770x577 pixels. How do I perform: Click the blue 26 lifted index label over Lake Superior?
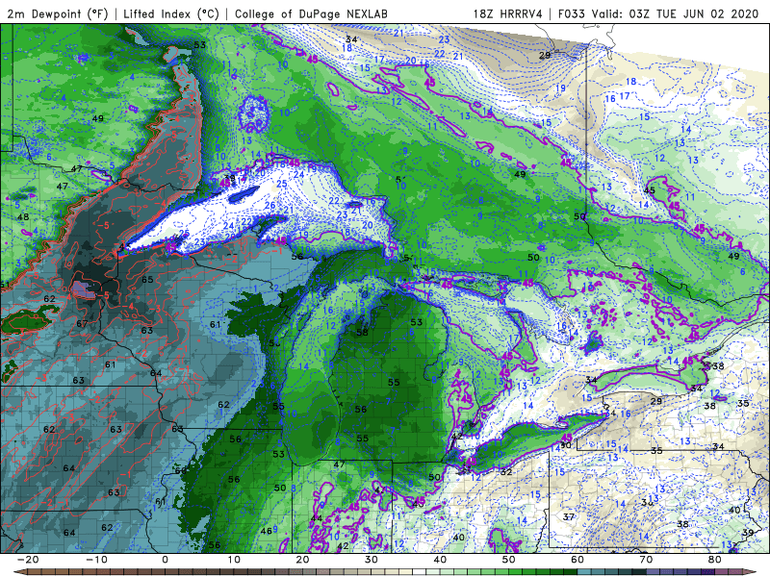(270, 206)
